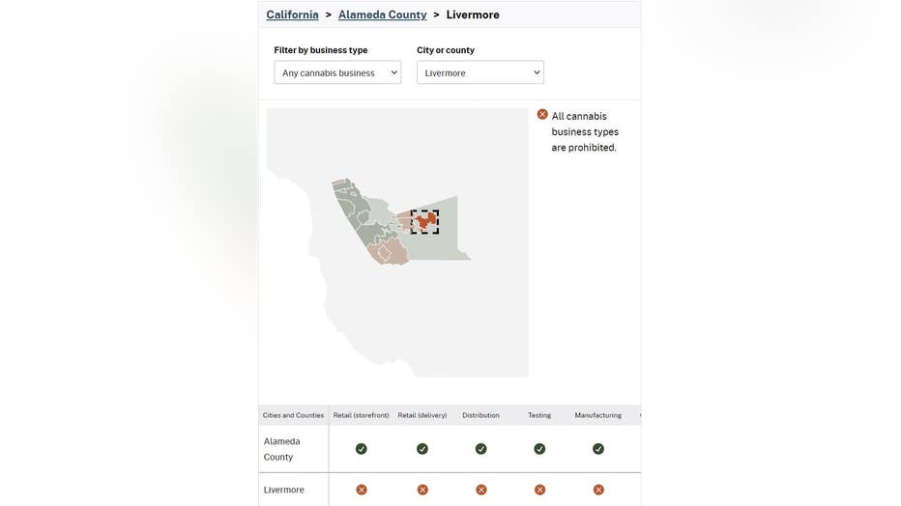901x506 pixels.
Task: Click prohibited icon beside All cannabis business types
Action: click(542, 115)
